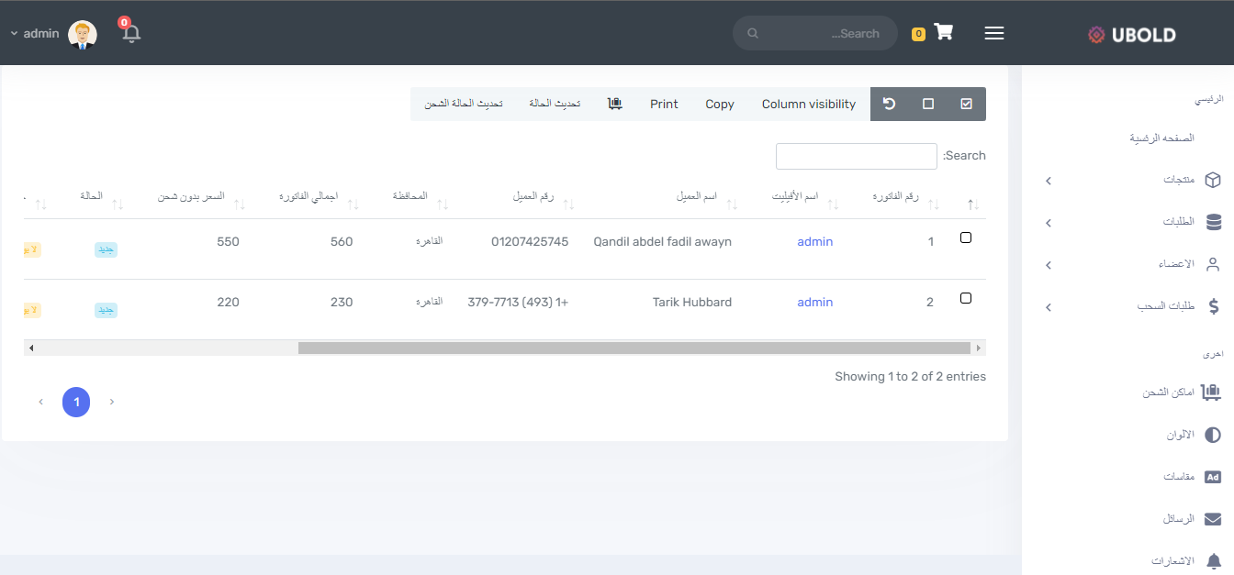Click the admin link for Tarik Hubbard

[x=814, y=303]
